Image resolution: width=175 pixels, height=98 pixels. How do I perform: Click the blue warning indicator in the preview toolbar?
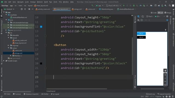point(167,20)
